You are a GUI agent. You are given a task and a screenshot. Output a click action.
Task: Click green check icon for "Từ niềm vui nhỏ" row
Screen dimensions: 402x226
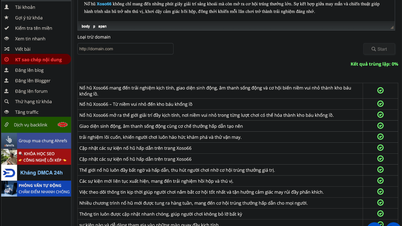point(380,104)
